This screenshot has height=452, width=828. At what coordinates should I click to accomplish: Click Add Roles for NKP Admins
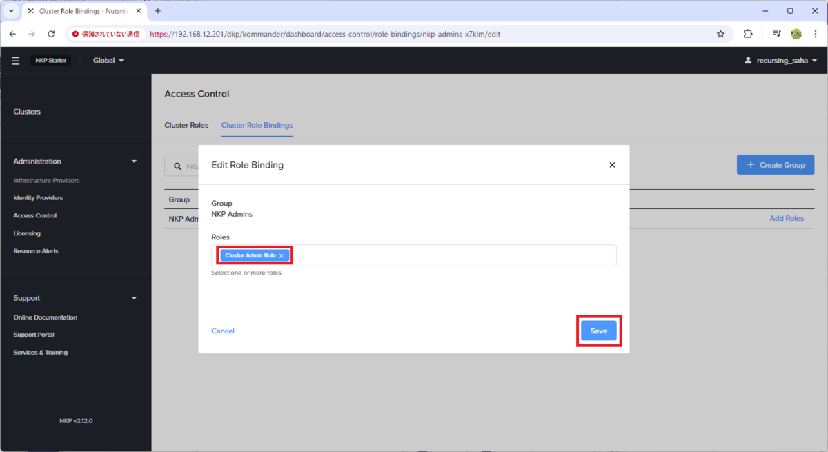(787, 218)
